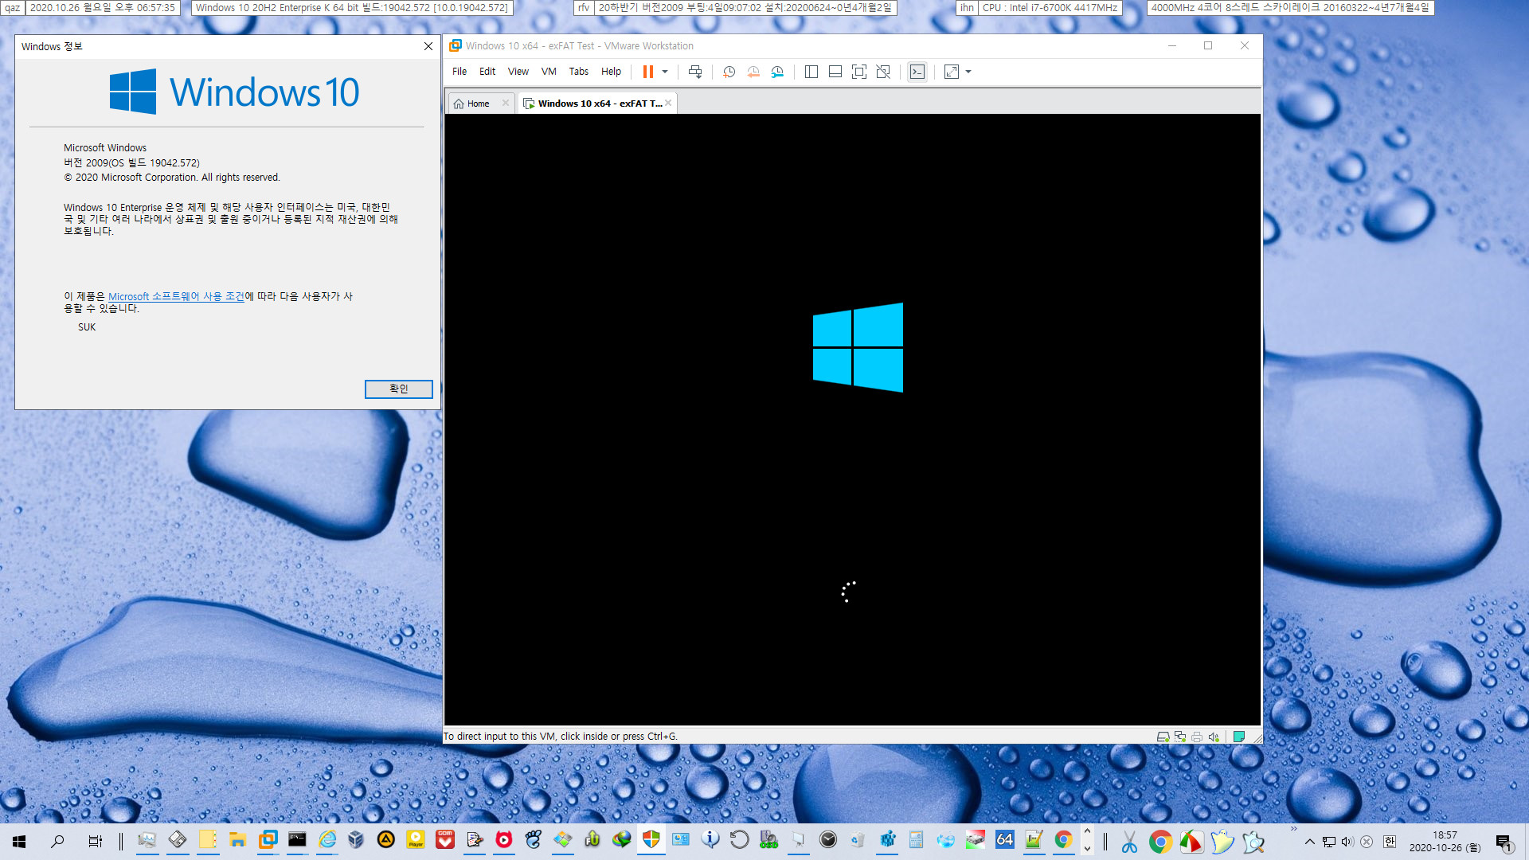This screenshot has width=1529, height=860.
Task: Launch the scissors capture tool
Action: (1129, 842)
